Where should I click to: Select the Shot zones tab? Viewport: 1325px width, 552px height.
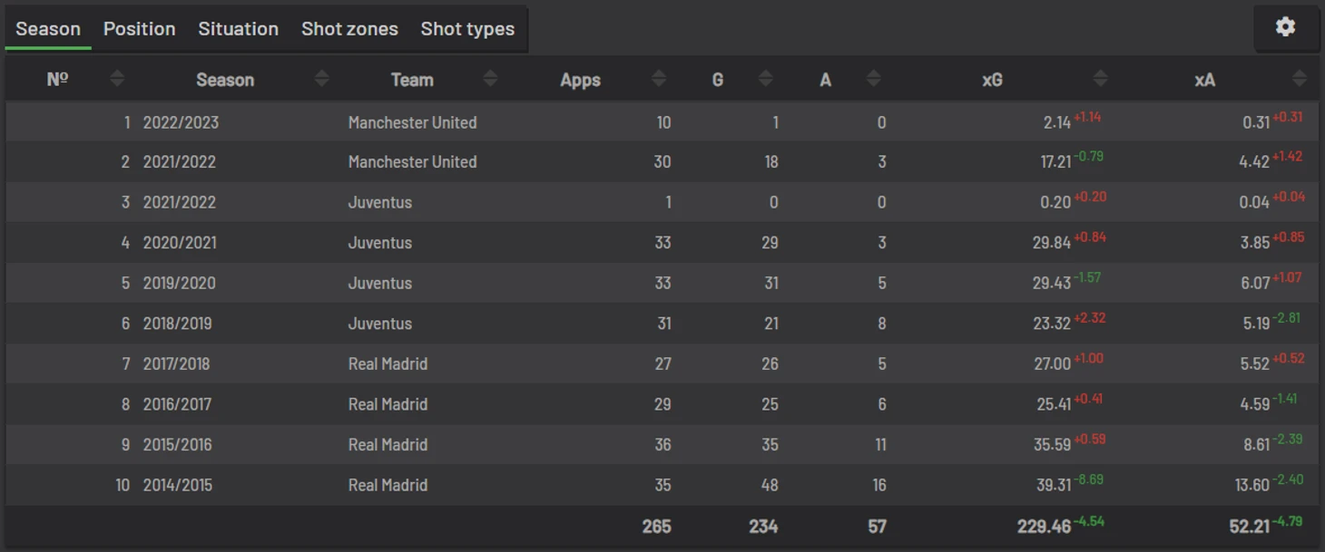[x=349, y=28]
